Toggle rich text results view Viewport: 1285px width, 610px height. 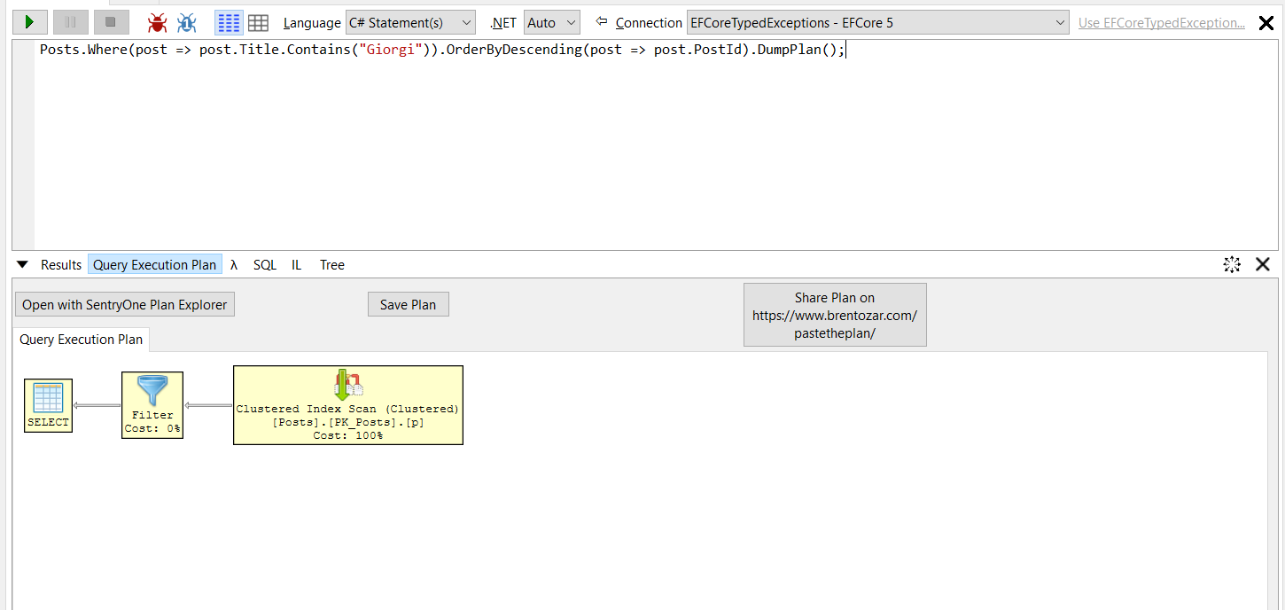[229, 23]
